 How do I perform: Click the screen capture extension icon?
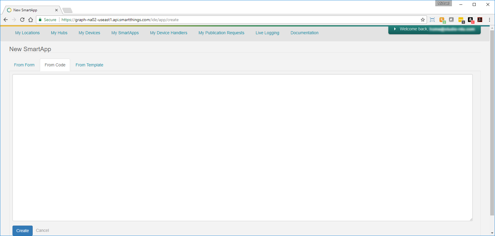pos(432,20)
